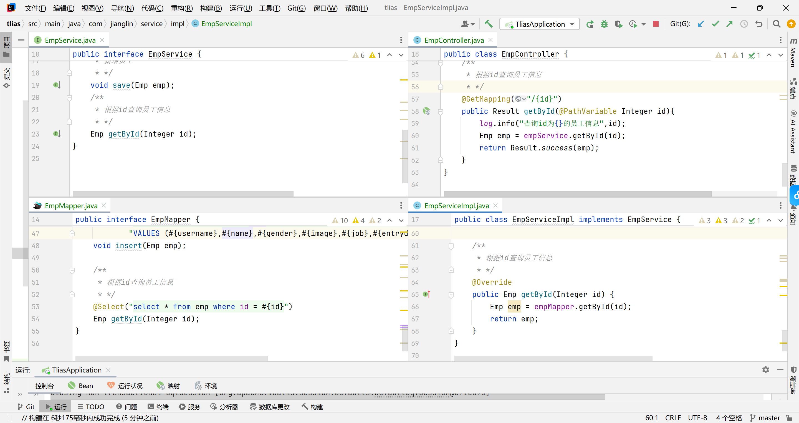
Task: Open the 重构(R) menu
Action: click(182, 8)
